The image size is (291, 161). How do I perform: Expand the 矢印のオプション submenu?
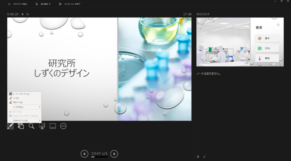(24, 121)
